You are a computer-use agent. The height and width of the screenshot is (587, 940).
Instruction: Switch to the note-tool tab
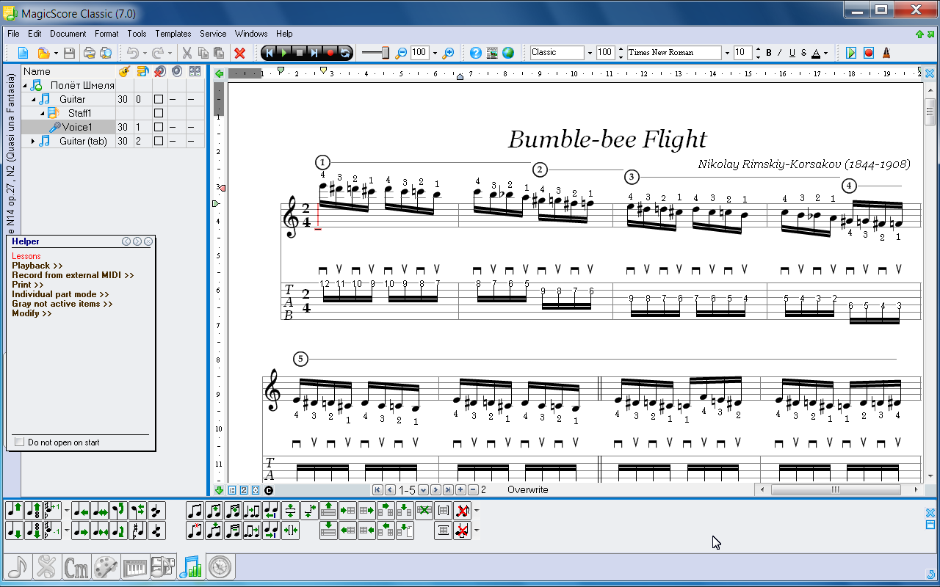coord(18,566)
